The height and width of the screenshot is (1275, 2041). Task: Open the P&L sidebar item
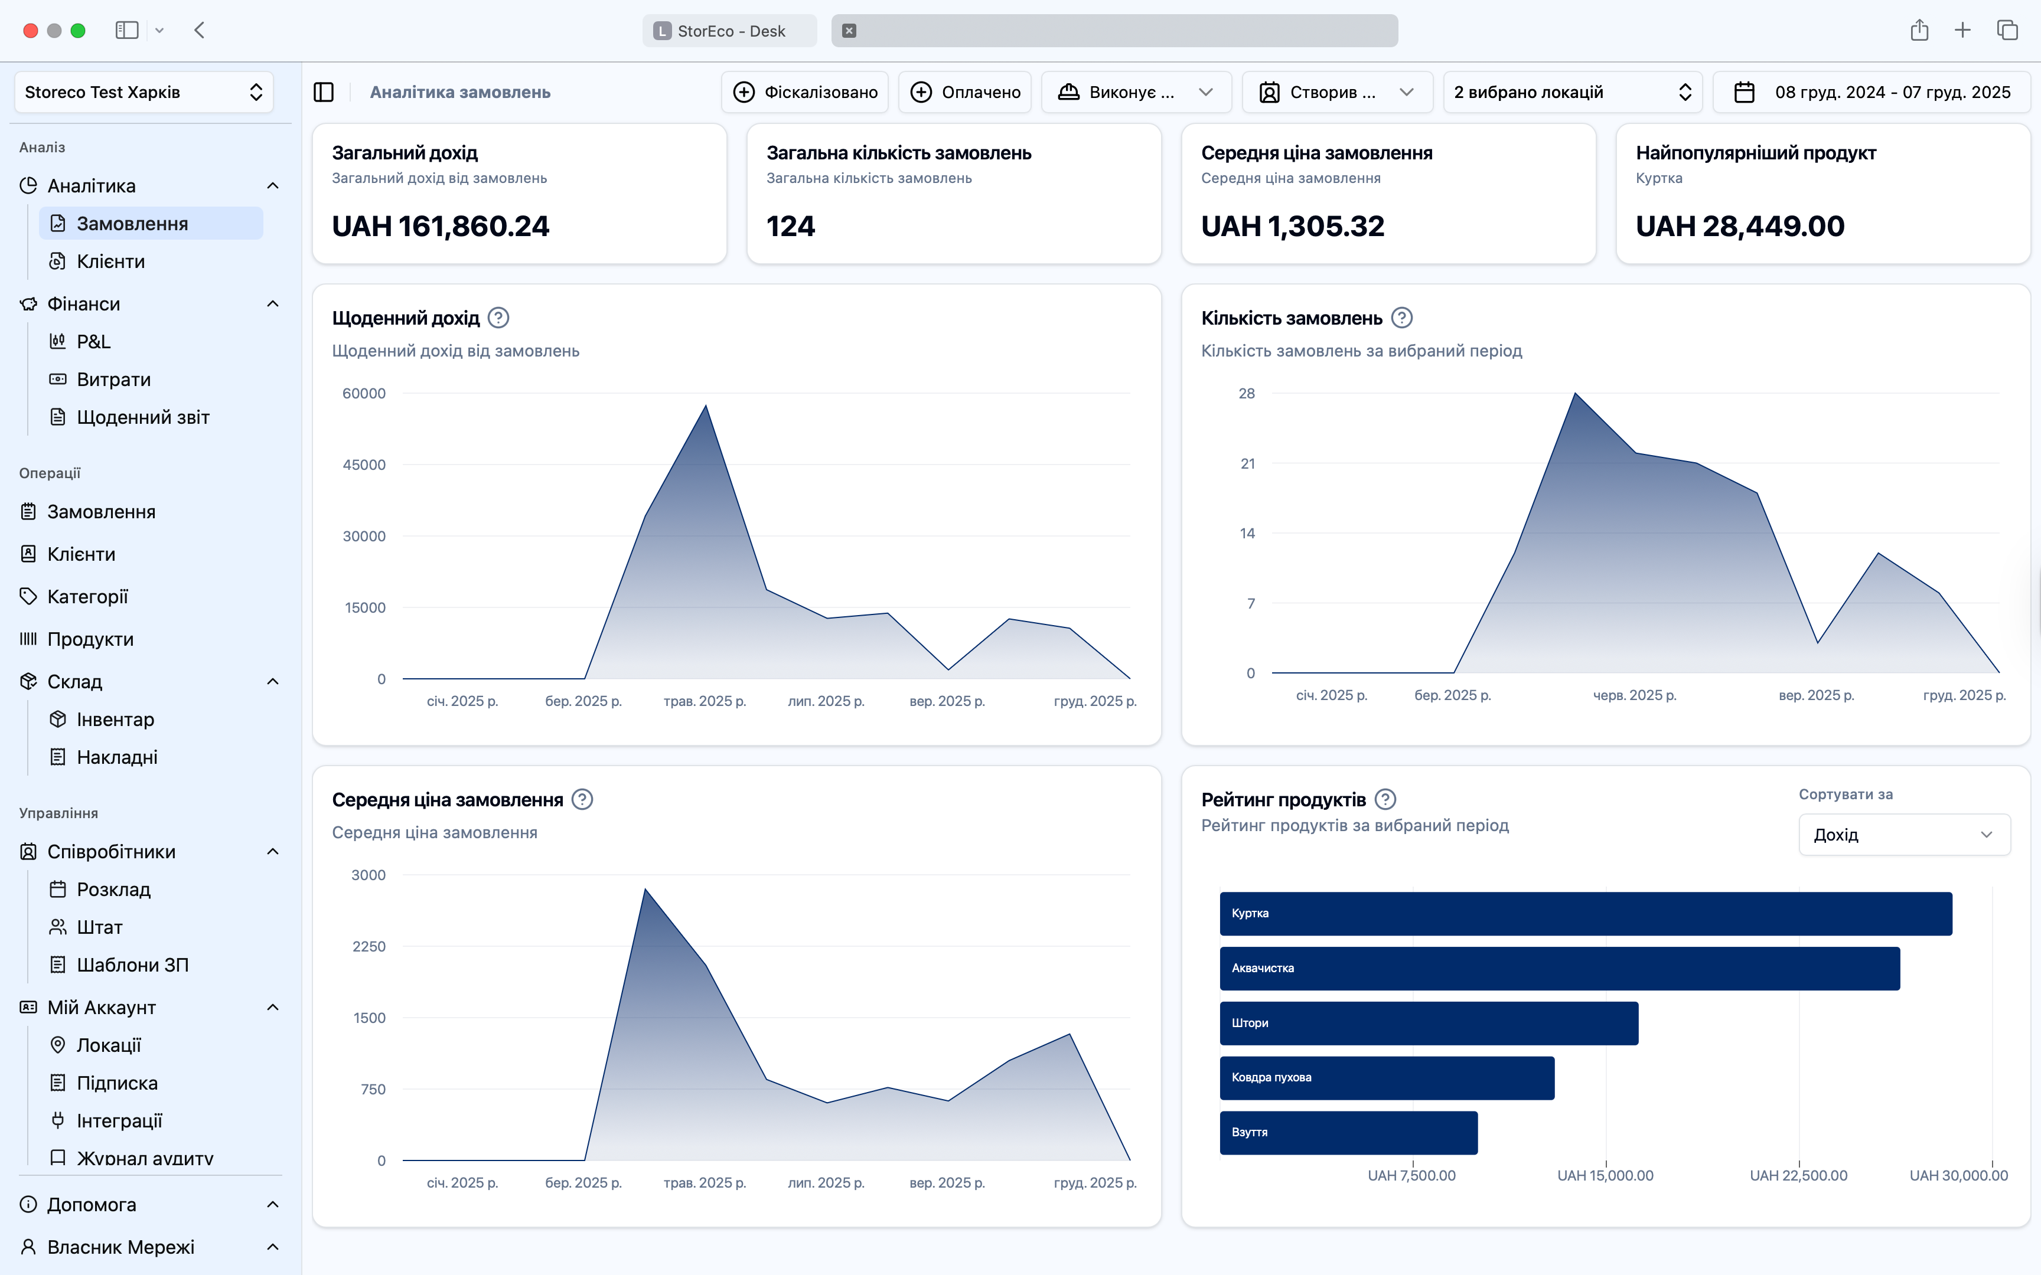93,342
